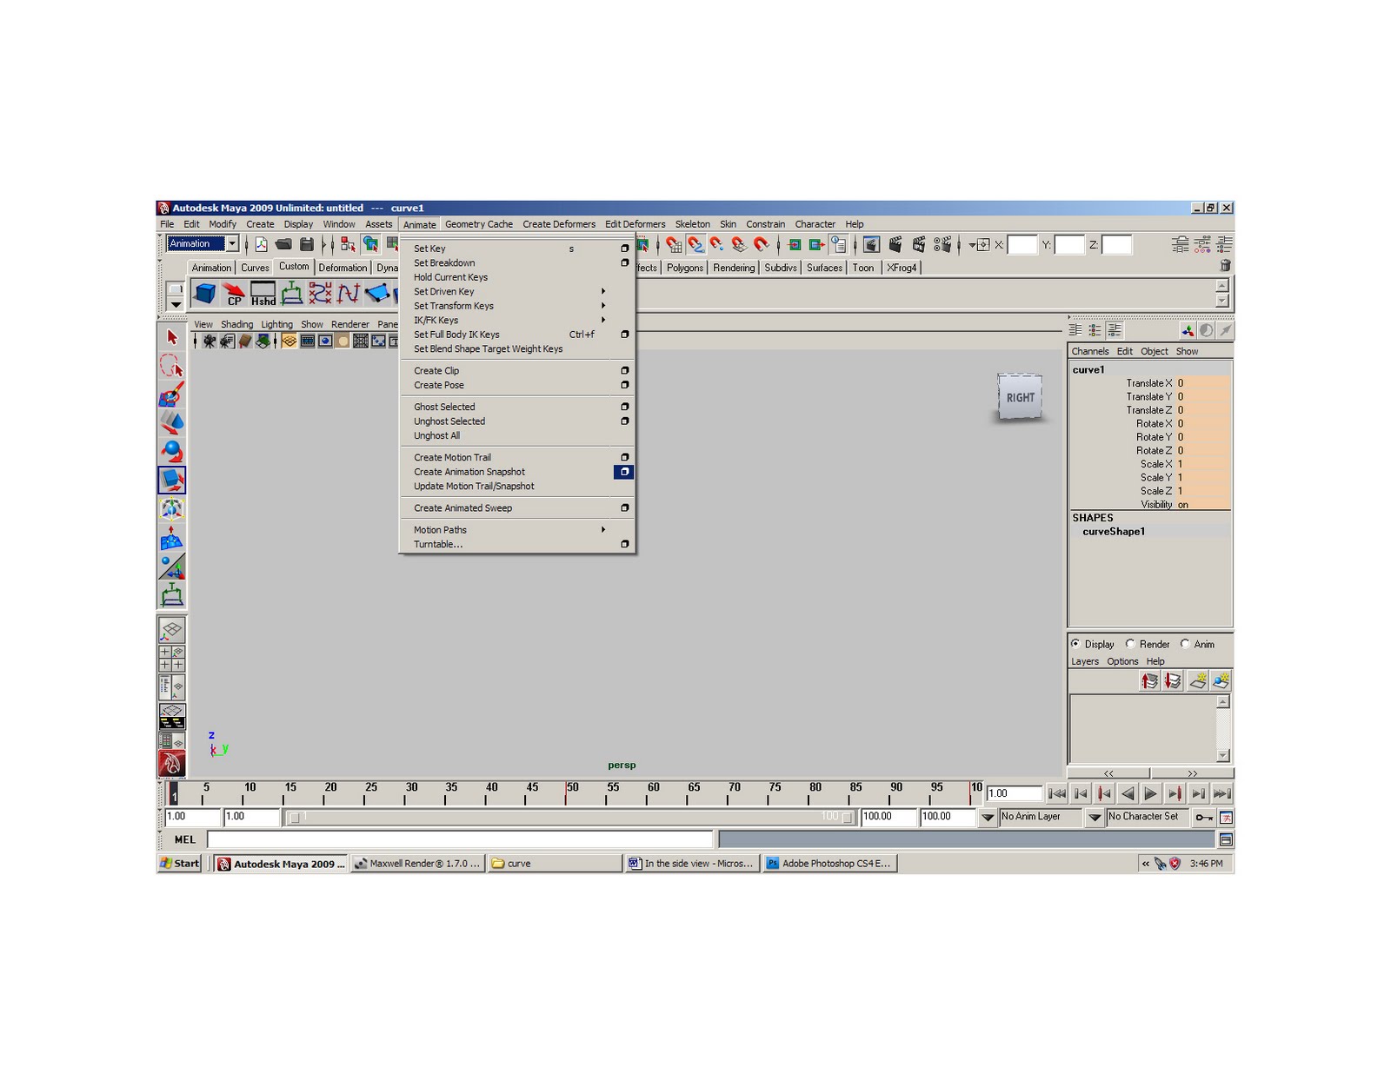Image resolution: width=1391 pixels, height=1074 pixels.
Task: Activate the Lasso selection tool
Action: pyautogui.click(x=171, y=366)
